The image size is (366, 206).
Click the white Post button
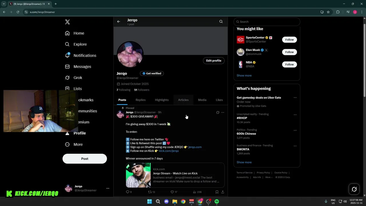pyautogui.click(x=85, y=159)
